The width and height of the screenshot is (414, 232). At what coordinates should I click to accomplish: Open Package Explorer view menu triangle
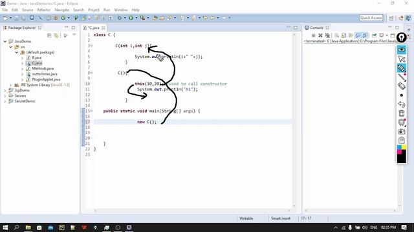click(x=74, y=35)
